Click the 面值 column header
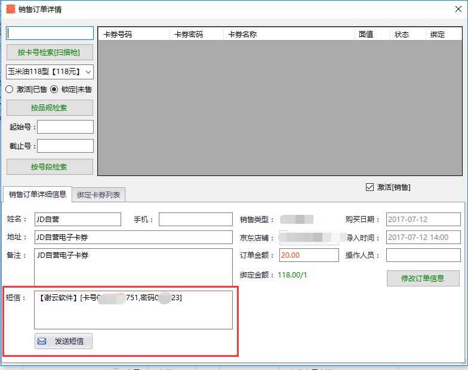Viewport: 468px width, 370px height. [372, 35]
